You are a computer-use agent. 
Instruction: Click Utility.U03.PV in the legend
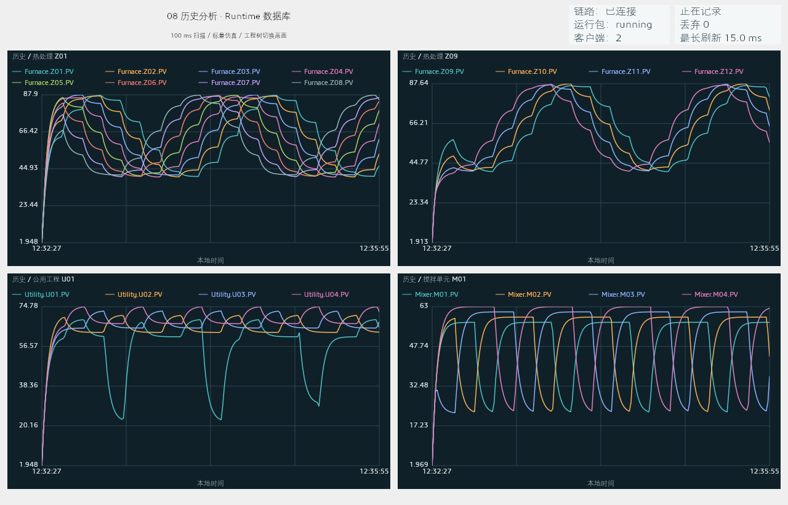227,295
